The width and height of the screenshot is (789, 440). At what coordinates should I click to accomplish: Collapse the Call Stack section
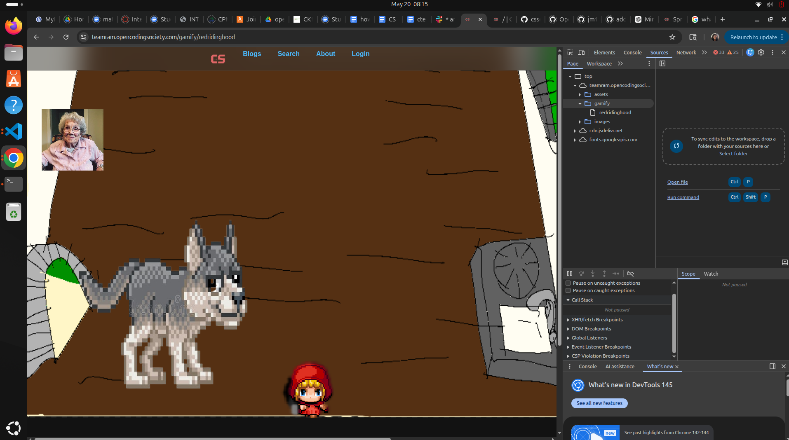[x=568, y=300]
